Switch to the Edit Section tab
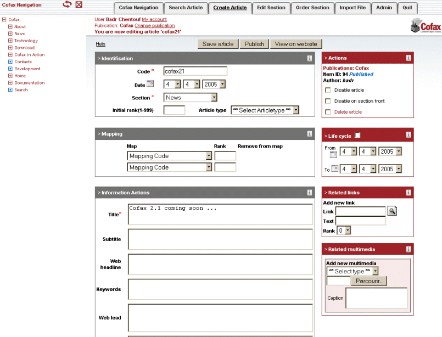 tap(271, 8)
